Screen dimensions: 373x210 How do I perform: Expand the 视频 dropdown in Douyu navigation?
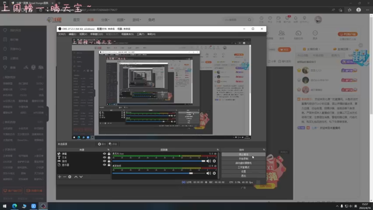click(121, 20)
